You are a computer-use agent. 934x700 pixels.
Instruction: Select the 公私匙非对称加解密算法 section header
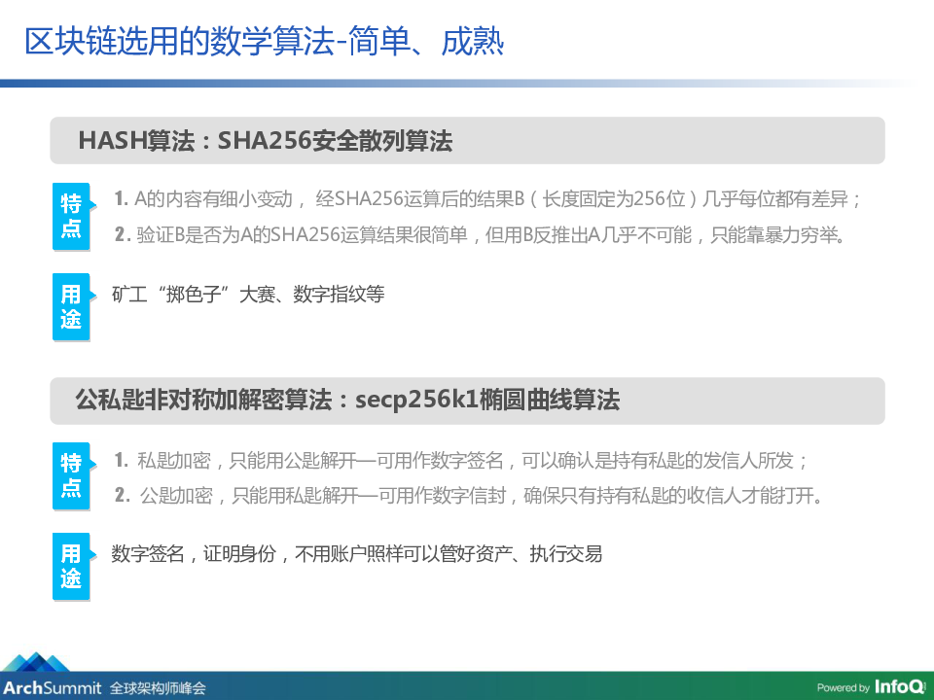347,401
